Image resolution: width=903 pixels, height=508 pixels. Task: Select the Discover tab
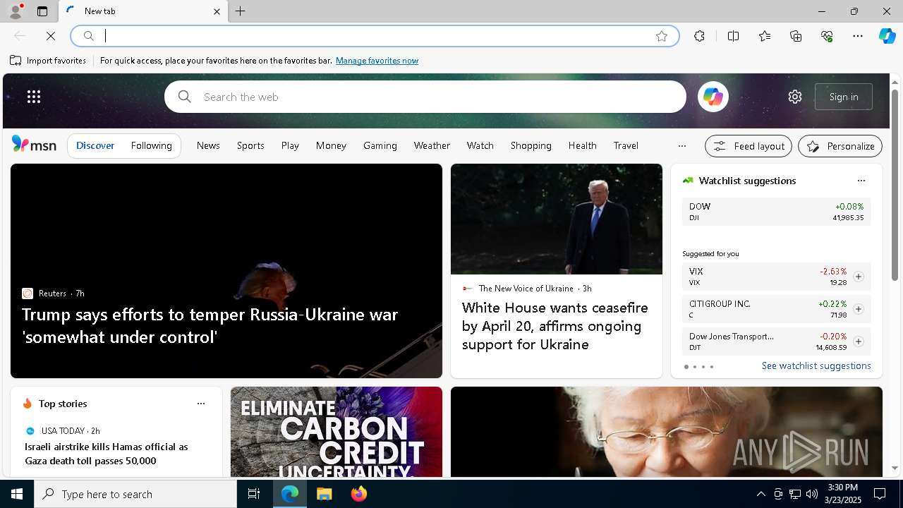pyautogui.click(x=95, y=145)
